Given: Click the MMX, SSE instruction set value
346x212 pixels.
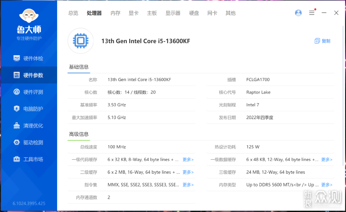Looking at the screenshot, I should pos(143,185).
